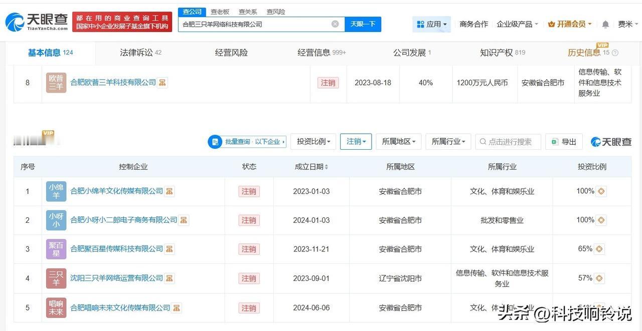Clear the search box text
The width and height of the screenshot is (642, 331).
pos(335,24)
